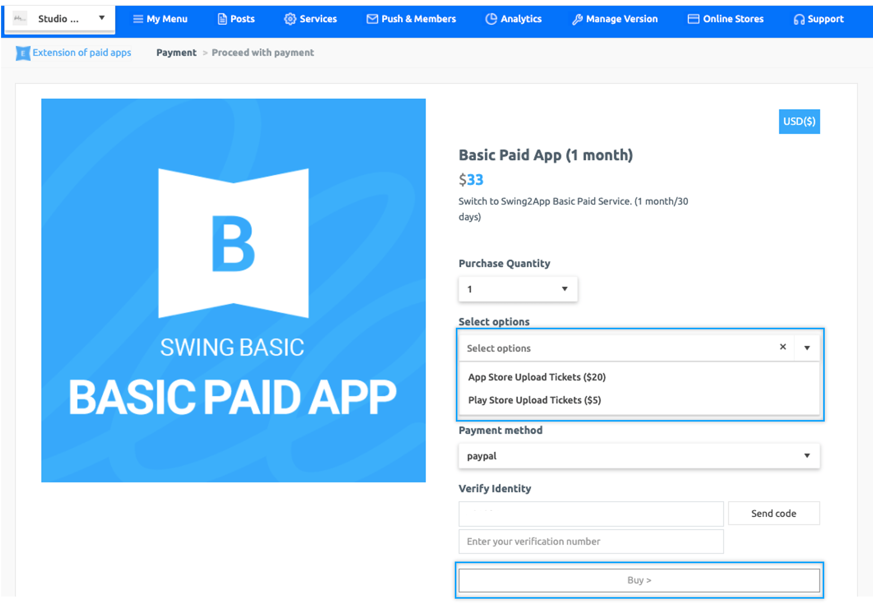Click the E badge icon in breadcrumb
873x604 pixels.
23,53
